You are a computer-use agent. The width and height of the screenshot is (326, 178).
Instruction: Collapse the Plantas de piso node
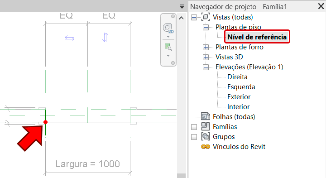point(206,27)
